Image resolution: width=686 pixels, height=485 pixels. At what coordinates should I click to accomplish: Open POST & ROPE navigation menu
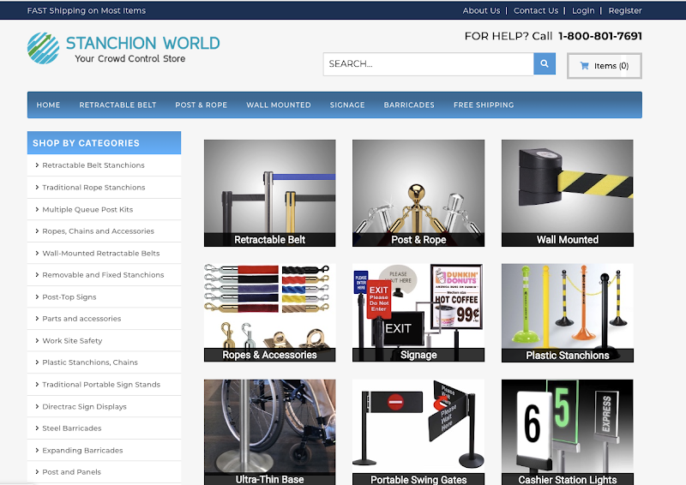pyautogui.click(x=202, y=105)
